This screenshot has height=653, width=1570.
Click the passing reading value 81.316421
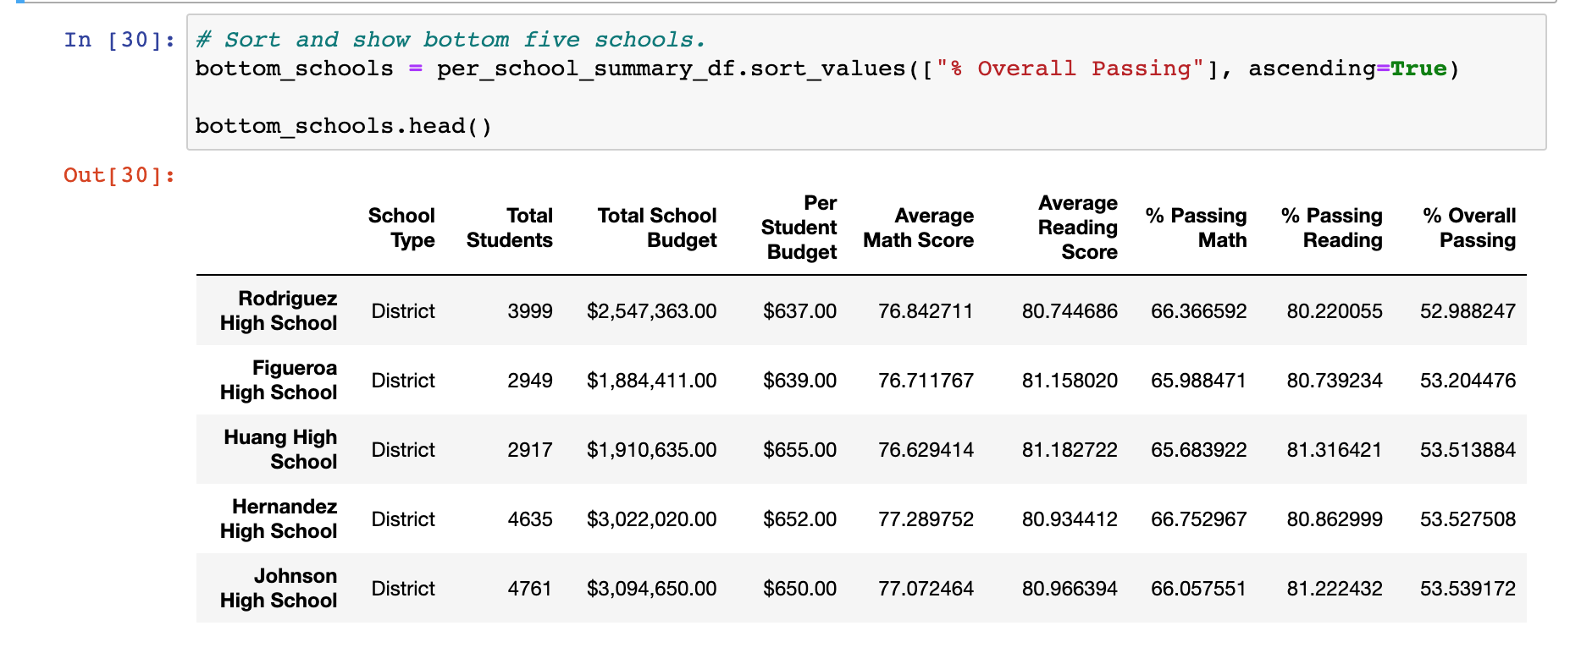pyautogui.click(x=1335, y=450)
